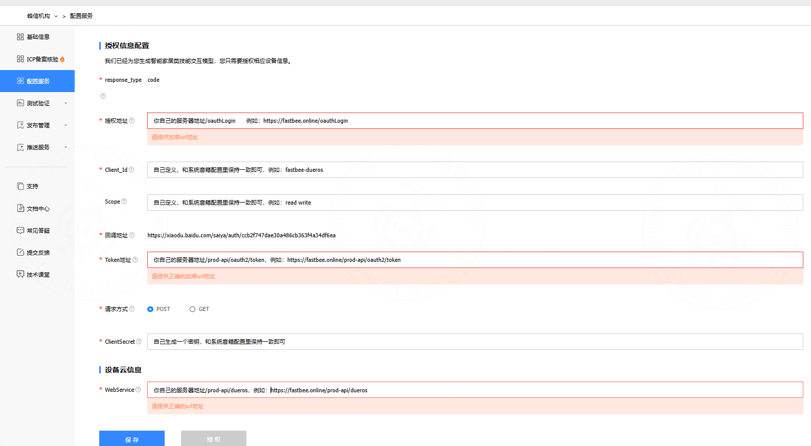The image size is (811, 446).
Task: Open help icon next to 授权地址
Action: point(132,121)
